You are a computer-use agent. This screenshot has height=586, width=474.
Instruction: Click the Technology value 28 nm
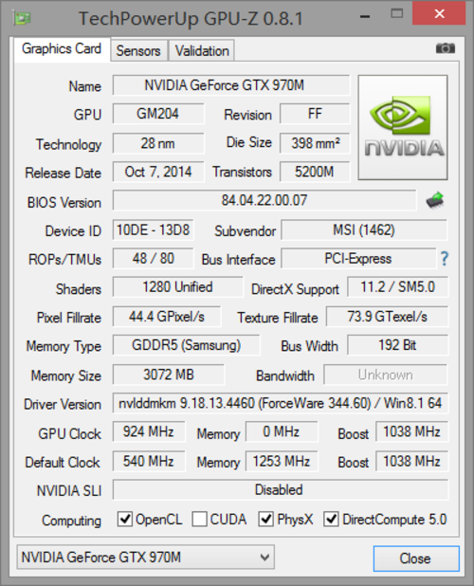click(x=158, y=143)
